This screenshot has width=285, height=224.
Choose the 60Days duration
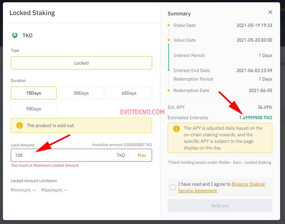(129, 93)
